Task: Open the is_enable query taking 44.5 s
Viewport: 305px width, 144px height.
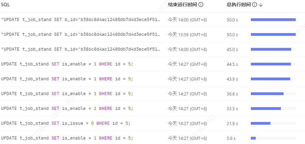Action: point(67,64)
